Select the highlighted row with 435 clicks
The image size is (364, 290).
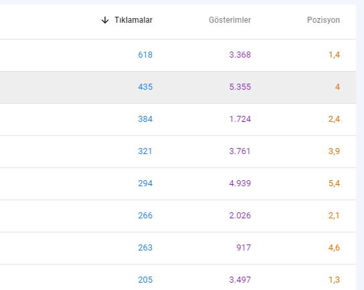click(178, 87)
